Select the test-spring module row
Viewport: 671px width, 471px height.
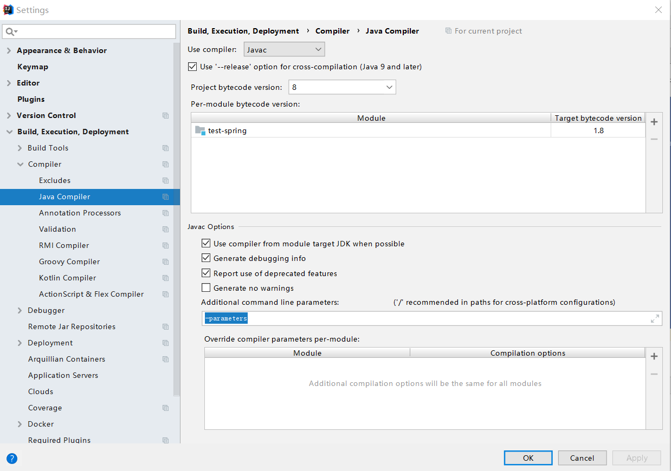418,130
